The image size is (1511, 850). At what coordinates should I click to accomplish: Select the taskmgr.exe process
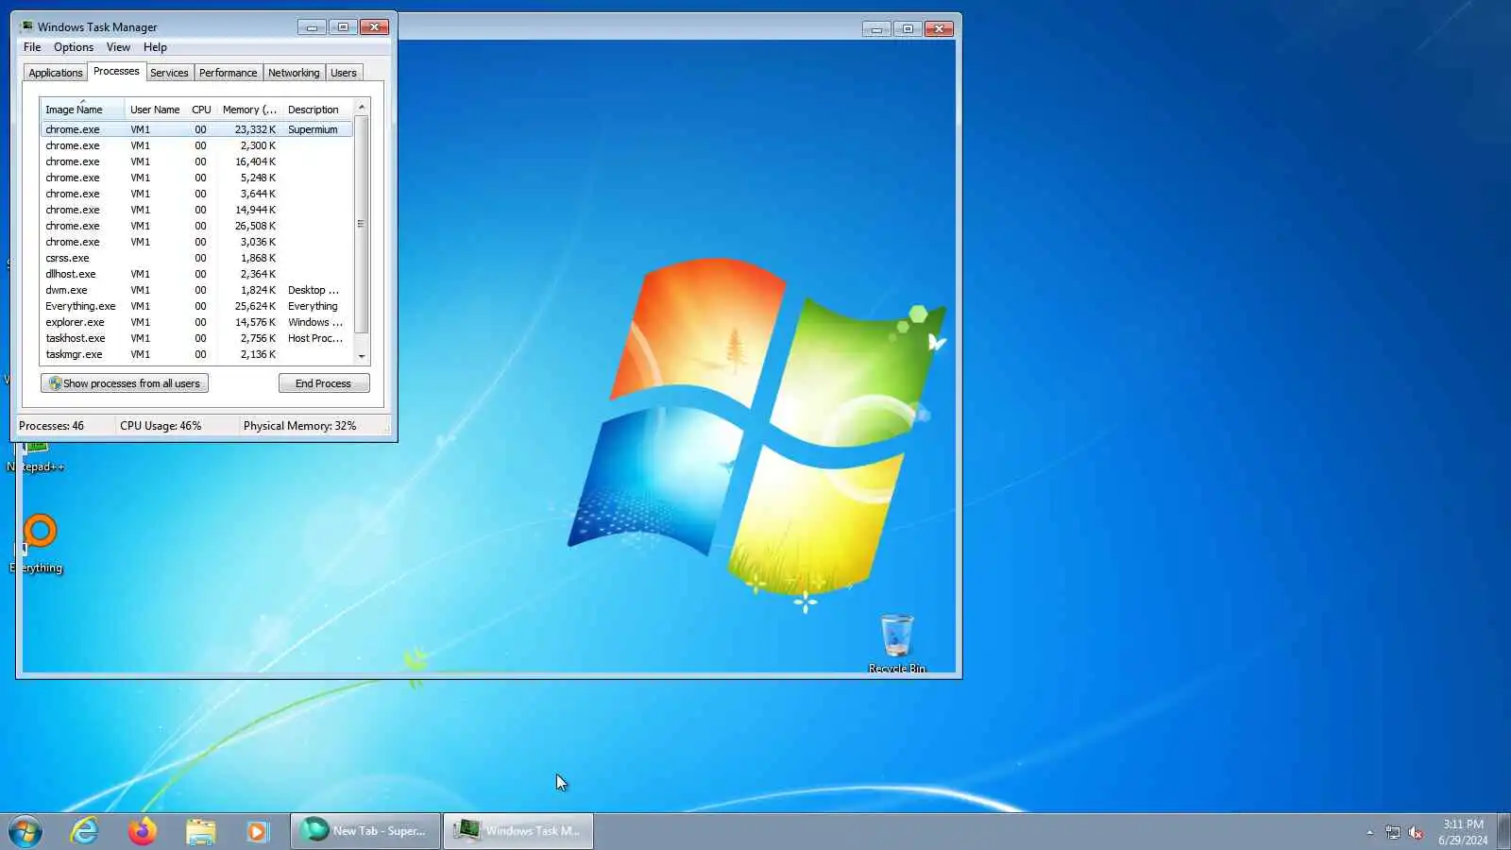tap(196, 354)
